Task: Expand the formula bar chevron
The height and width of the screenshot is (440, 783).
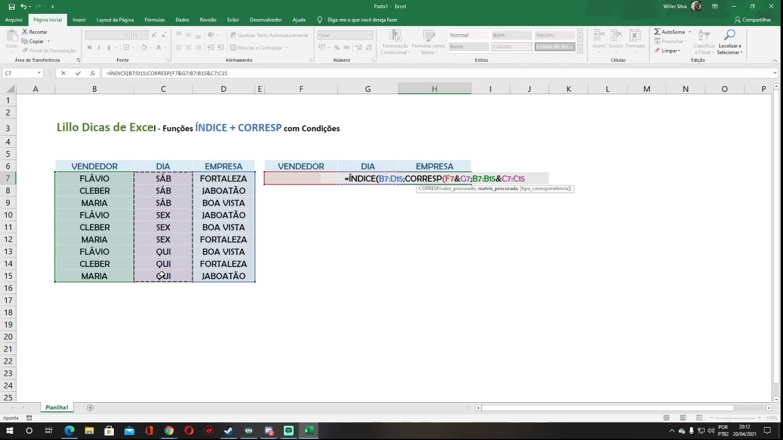Action: (x=775, y=73)
